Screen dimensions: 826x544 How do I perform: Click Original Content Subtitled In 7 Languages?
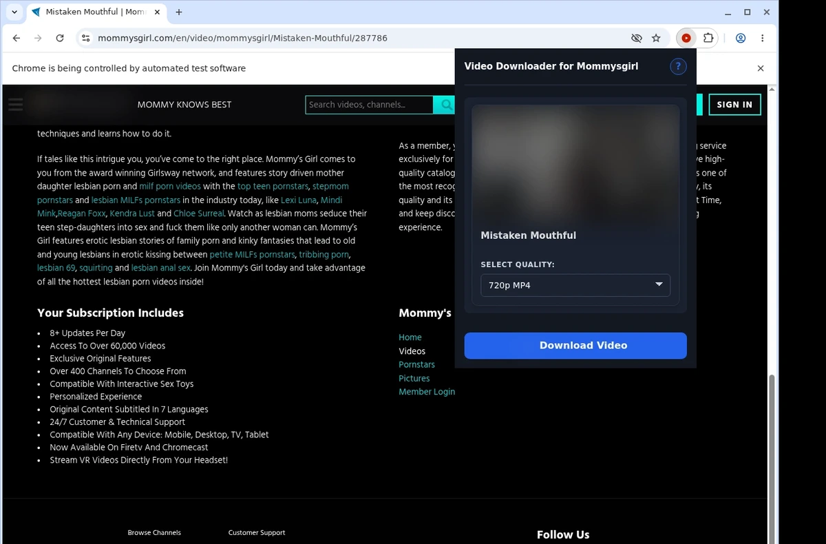(x=129, y=409)
